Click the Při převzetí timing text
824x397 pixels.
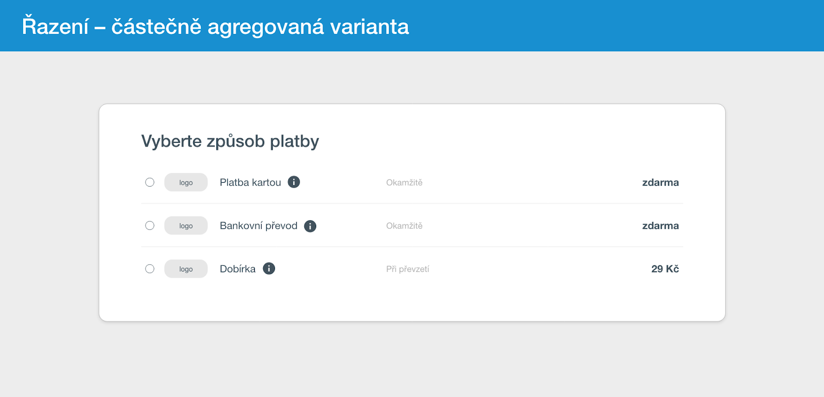coord(408,269)
